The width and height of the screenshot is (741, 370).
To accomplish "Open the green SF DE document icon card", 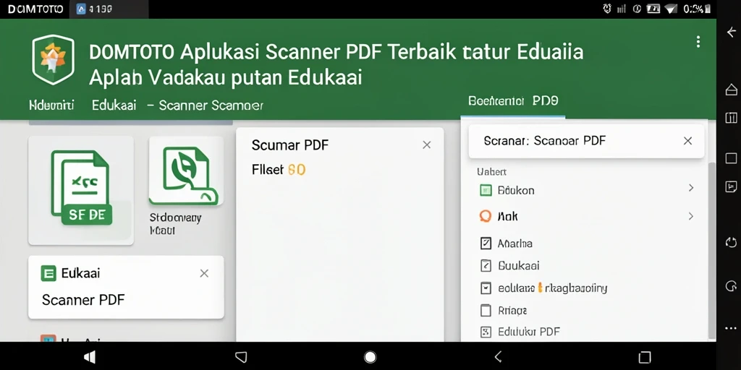I will (x=81, y=190).
